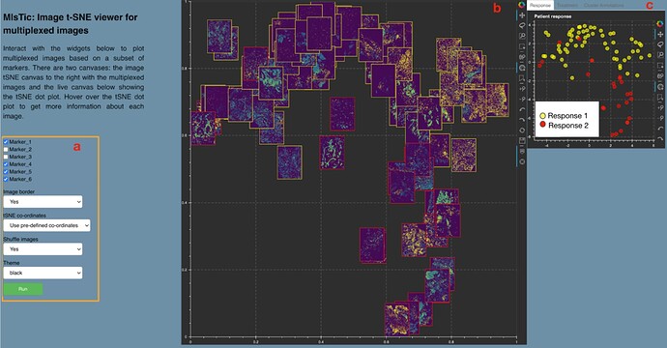Enable the Marker_2 checkbox

[6, 149]
